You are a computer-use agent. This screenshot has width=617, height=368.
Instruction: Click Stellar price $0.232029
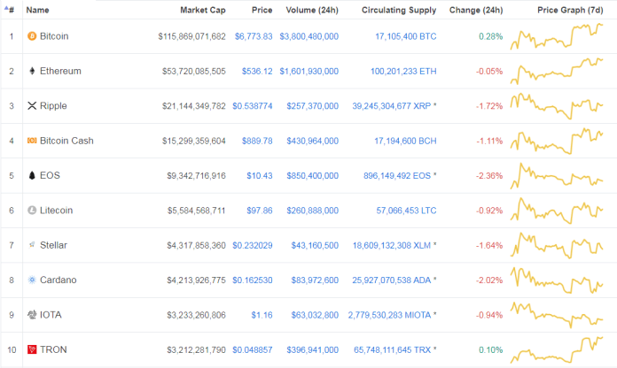pyautogui.click(x=253, y=245)
